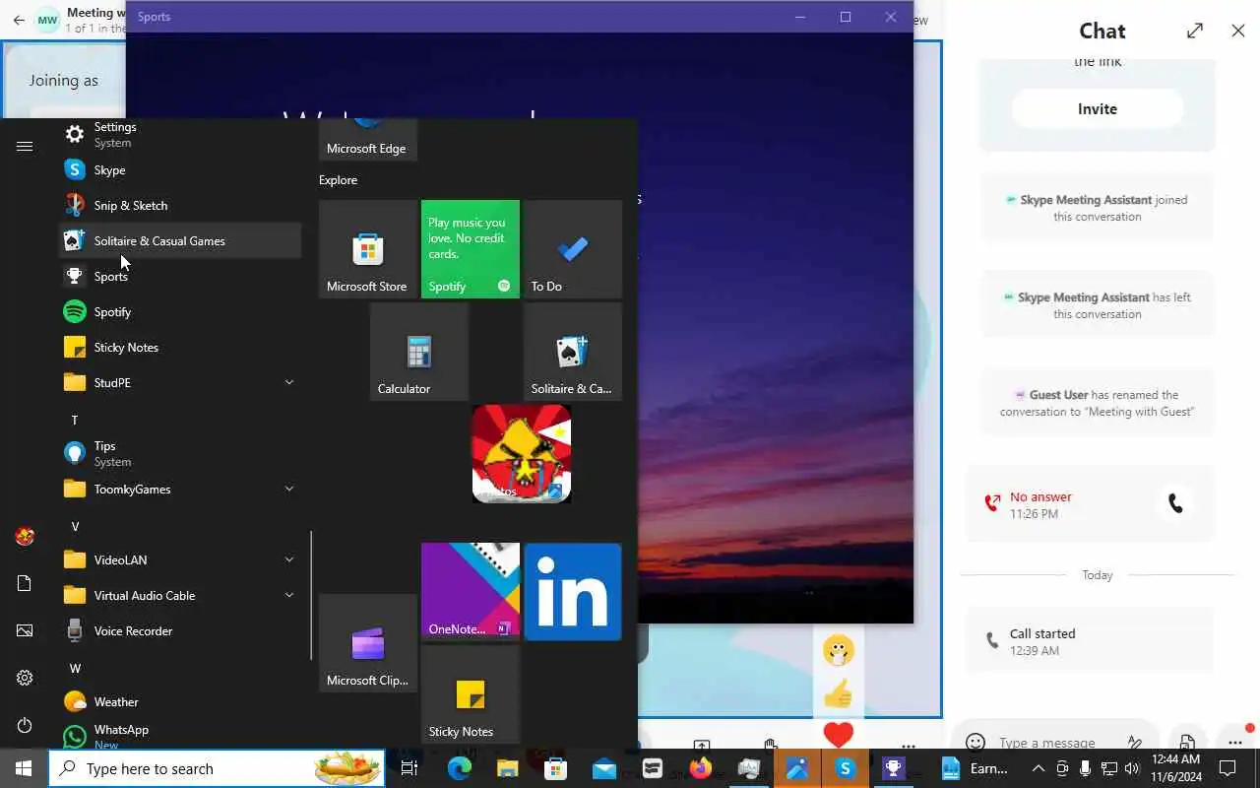Open File Explorer from the taskbar
Image resolution: width=1260 pixels, height=788 pixels.
[x=507, y=768]
